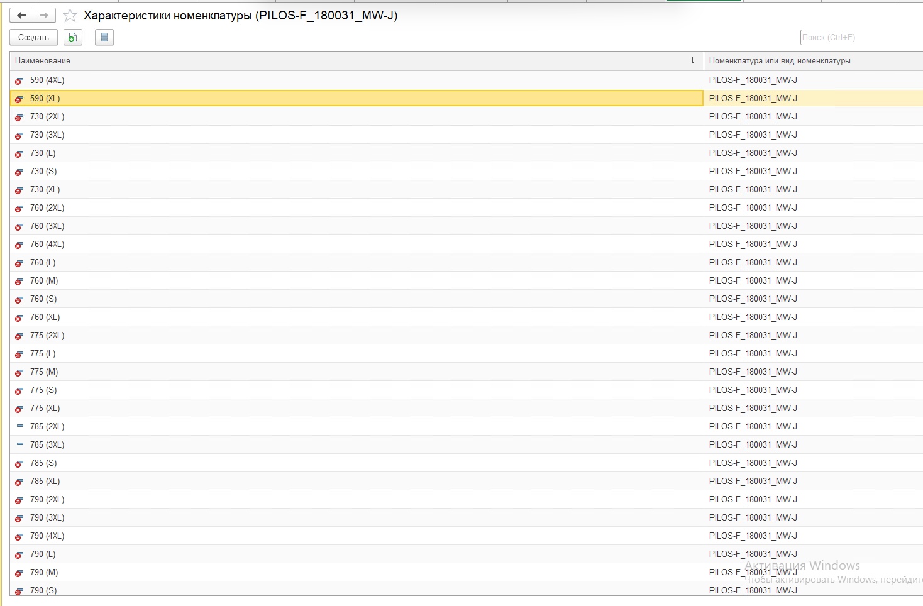The height and width of the screenshot is (606, 923).
Task: Click the copy-and-create icon with green plus
Action: click(73, 38)
